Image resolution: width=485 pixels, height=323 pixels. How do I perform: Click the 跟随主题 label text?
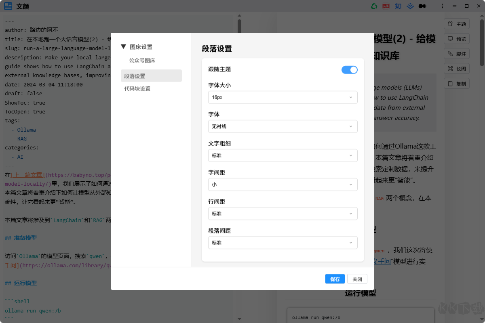[219, 69]
